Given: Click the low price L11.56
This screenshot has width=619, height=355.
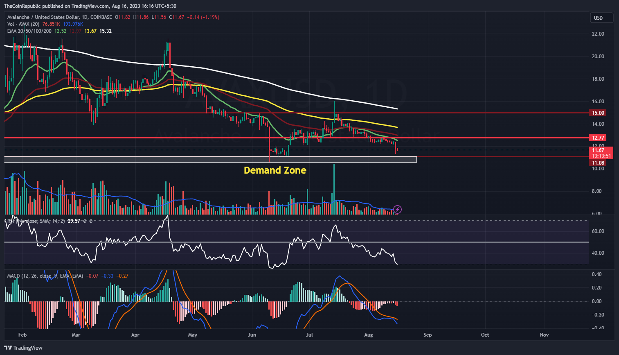Looking at the screenshot, I should coord(159,17).
